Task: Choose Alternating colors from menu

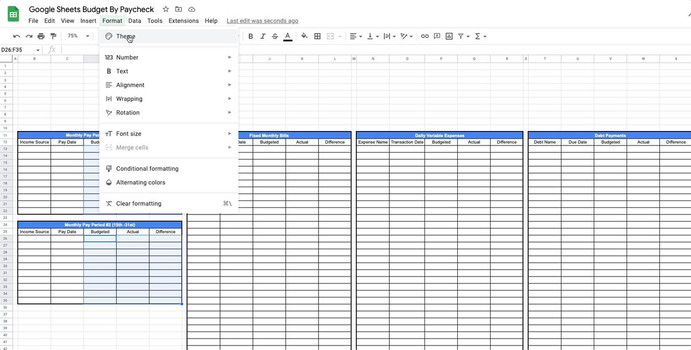Action: pyautogui.click(x=169, y=183)
